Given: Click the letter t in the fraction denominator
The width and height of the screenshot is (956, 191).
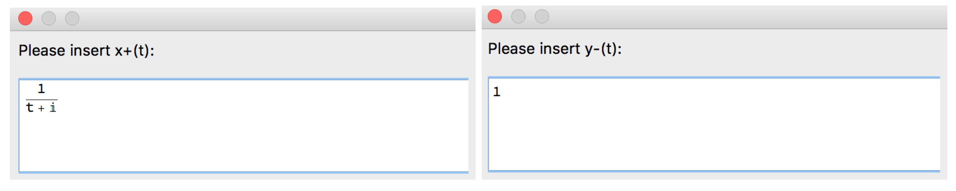Looking at the screenshot, I should [x=30, y=108].
